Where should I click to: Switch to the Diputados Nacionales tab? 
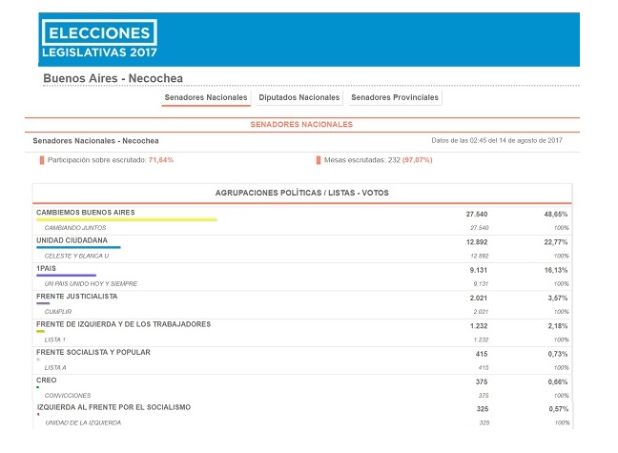click(x=299, y=98)
